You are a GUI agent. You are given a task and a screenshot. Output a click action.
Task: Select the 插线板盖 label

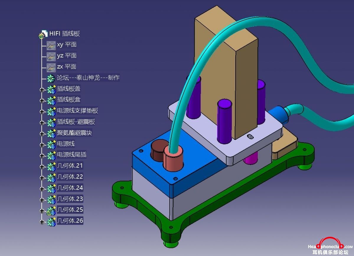click(x=68, y=89)
